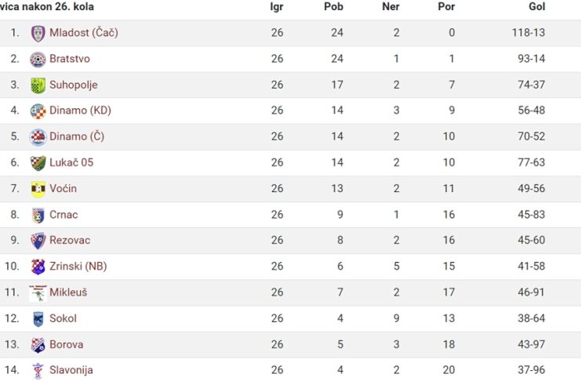Click the Por column header
Screen dimensions: 581x381
[446, 6]
